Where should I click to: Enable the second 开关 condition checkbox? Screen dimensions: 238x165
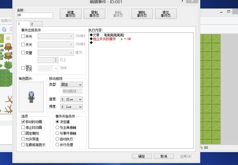pyautogui.click(x=23, y=45)
